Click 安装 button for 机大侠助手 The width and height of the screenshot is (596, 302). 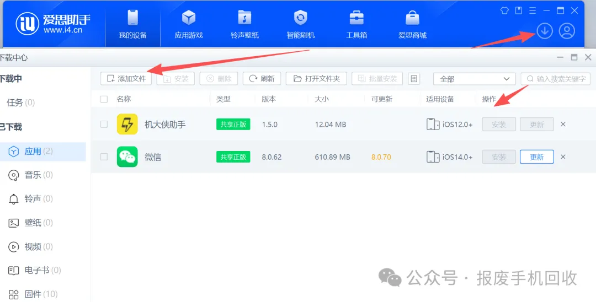pos(499,124)
